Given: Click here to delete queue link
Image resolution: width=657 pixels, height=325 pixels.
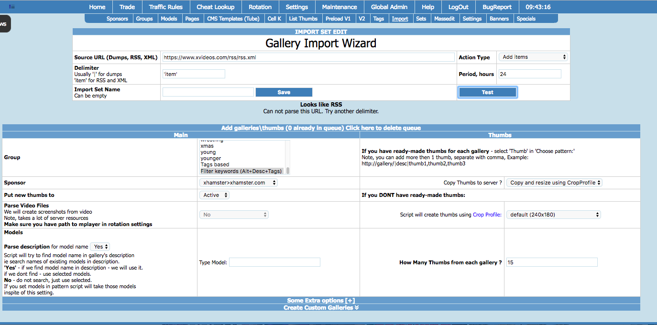Looking at the screenshot, I should [x=383, y=128].
